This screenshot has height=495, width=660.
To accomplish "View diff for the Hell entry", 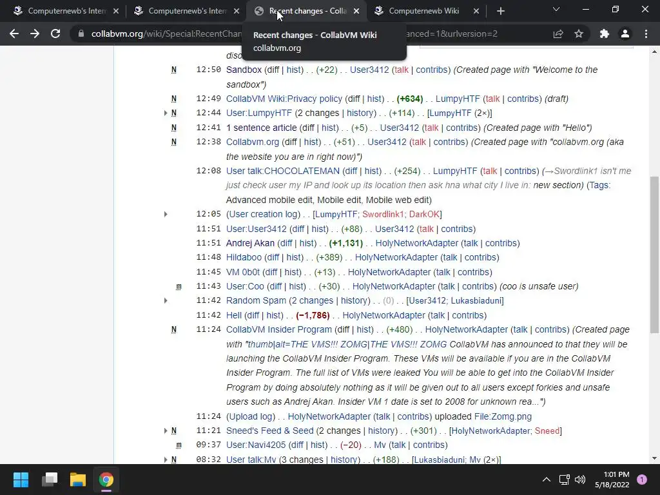I will pyautogui.click(x=253, y=315).
